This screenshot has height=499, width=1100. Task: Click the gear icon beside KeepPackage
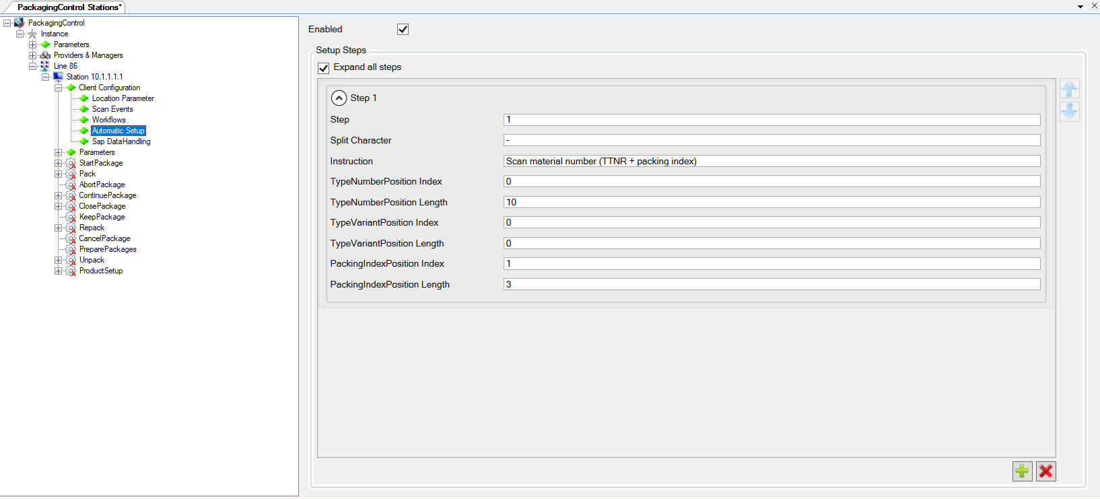pos(71,217)
